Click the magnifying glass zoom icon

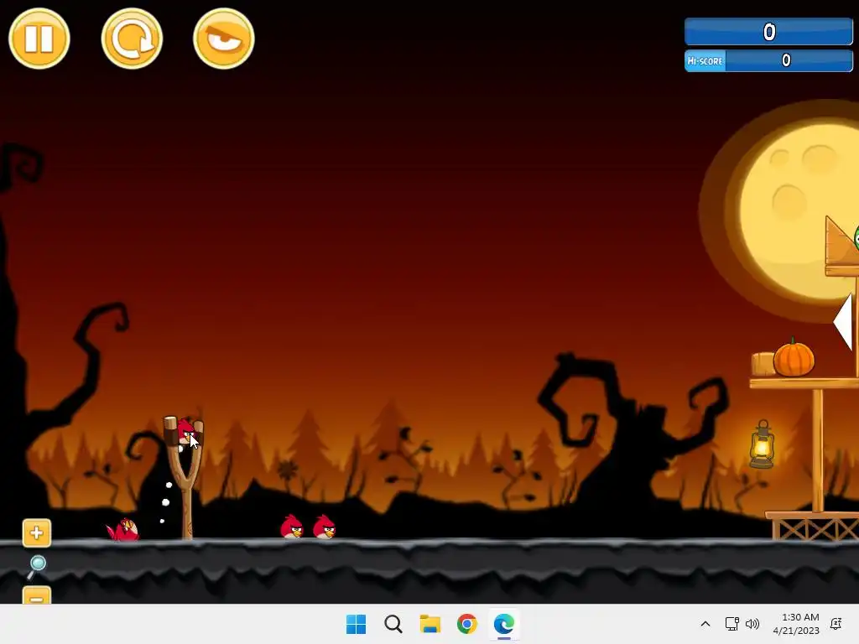coord(37,566)
